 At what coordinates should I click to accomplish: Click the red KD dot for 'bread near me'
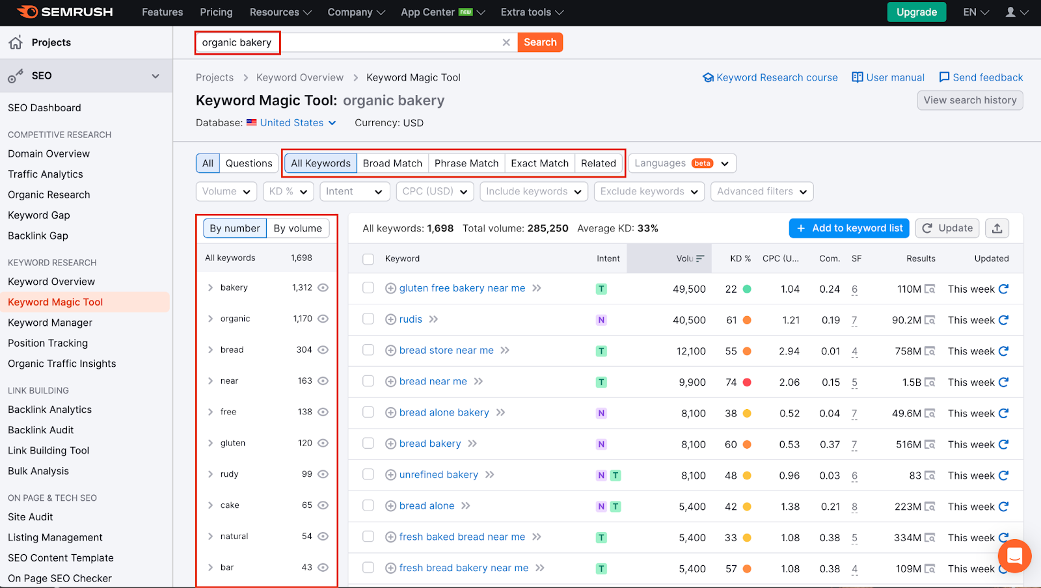tap(747, 382)
